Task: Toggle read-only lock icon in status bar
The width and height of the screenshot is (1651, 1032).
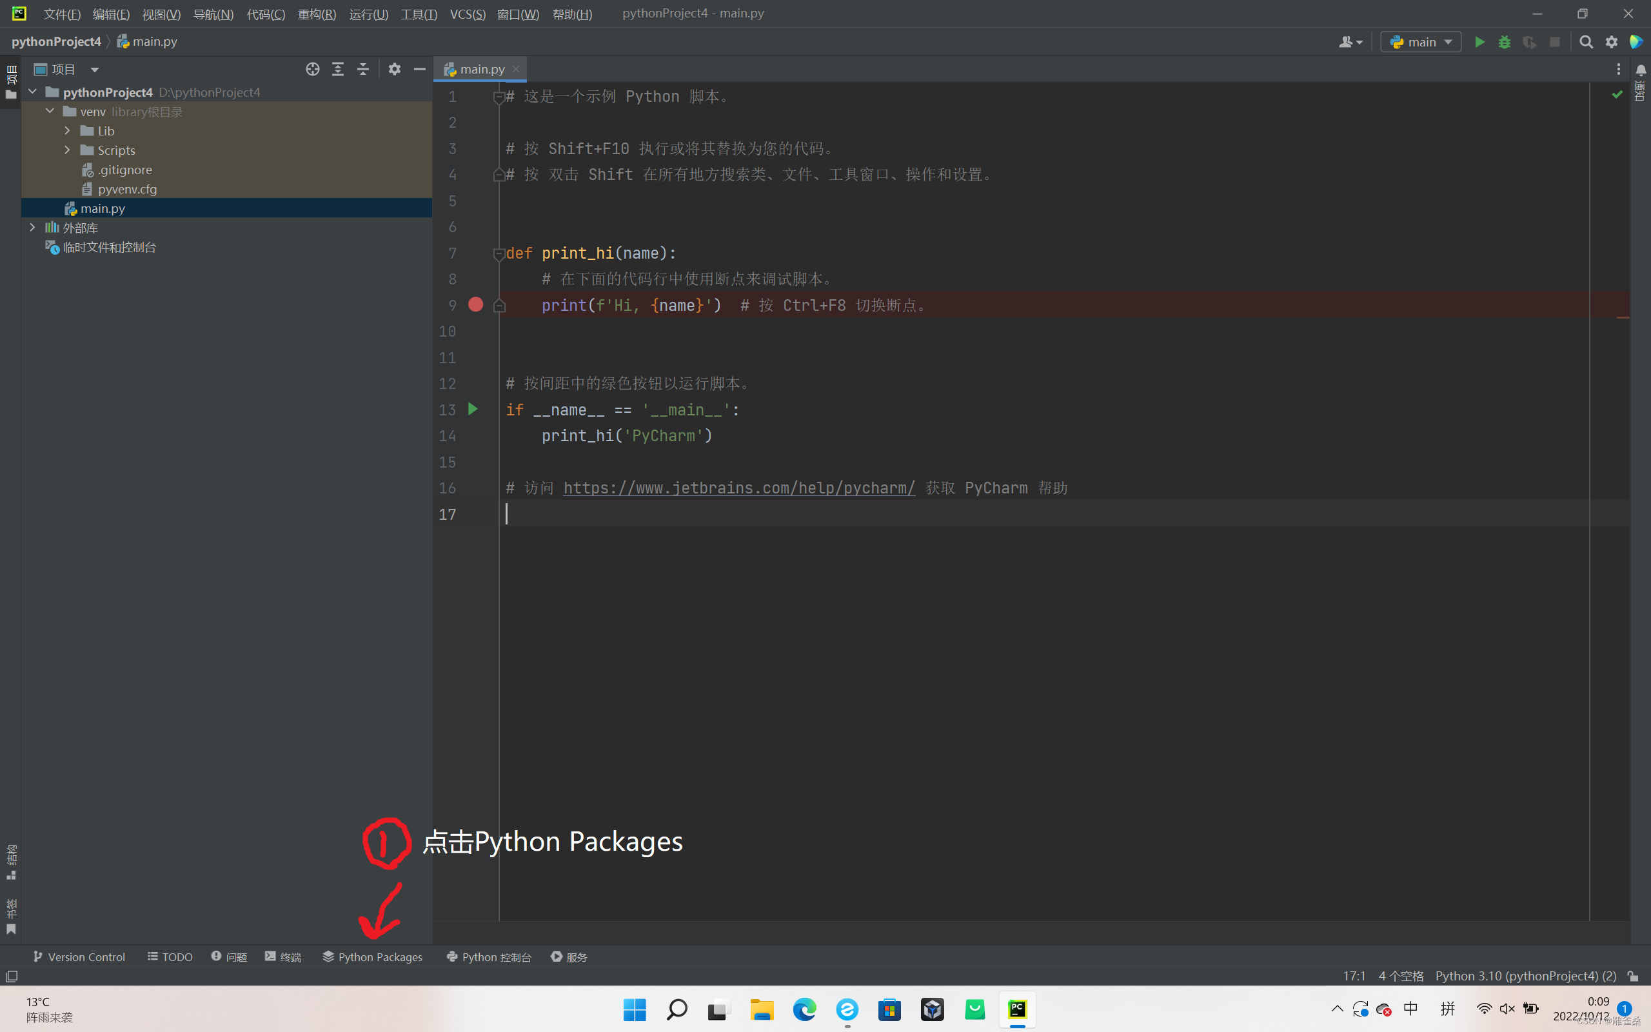Action: pos(1632,976)
